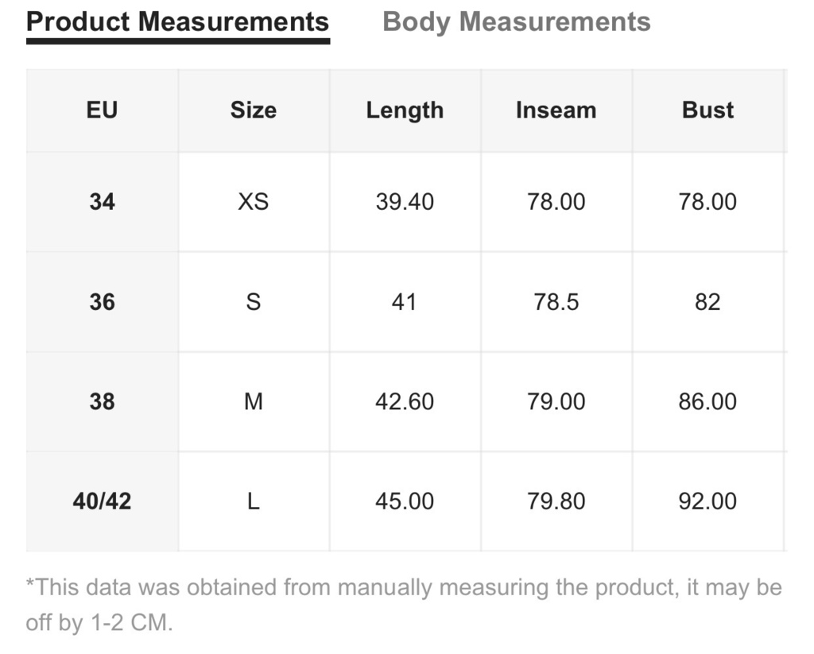Click the XS size cell
The height and width of the screenshot is (654, 814).
point(254,202)
